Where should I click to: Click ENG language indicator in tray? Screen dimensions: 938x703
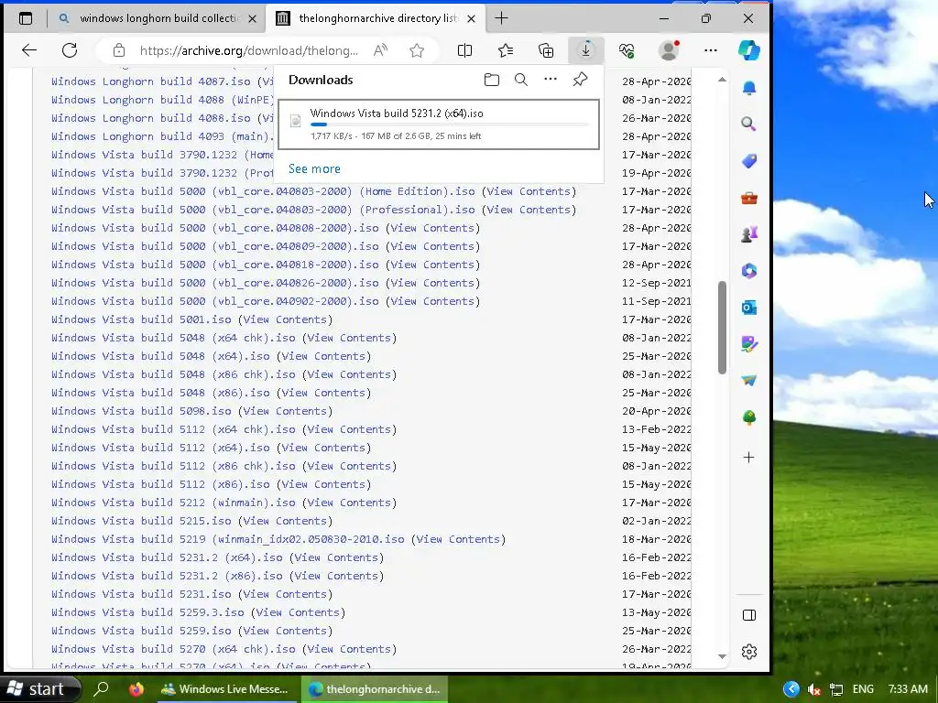pos(863,689)
